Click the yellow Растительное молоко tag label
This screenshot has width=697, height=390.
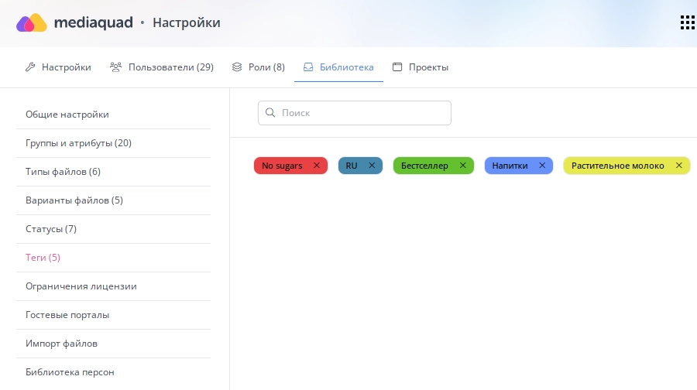pos(618,166)
